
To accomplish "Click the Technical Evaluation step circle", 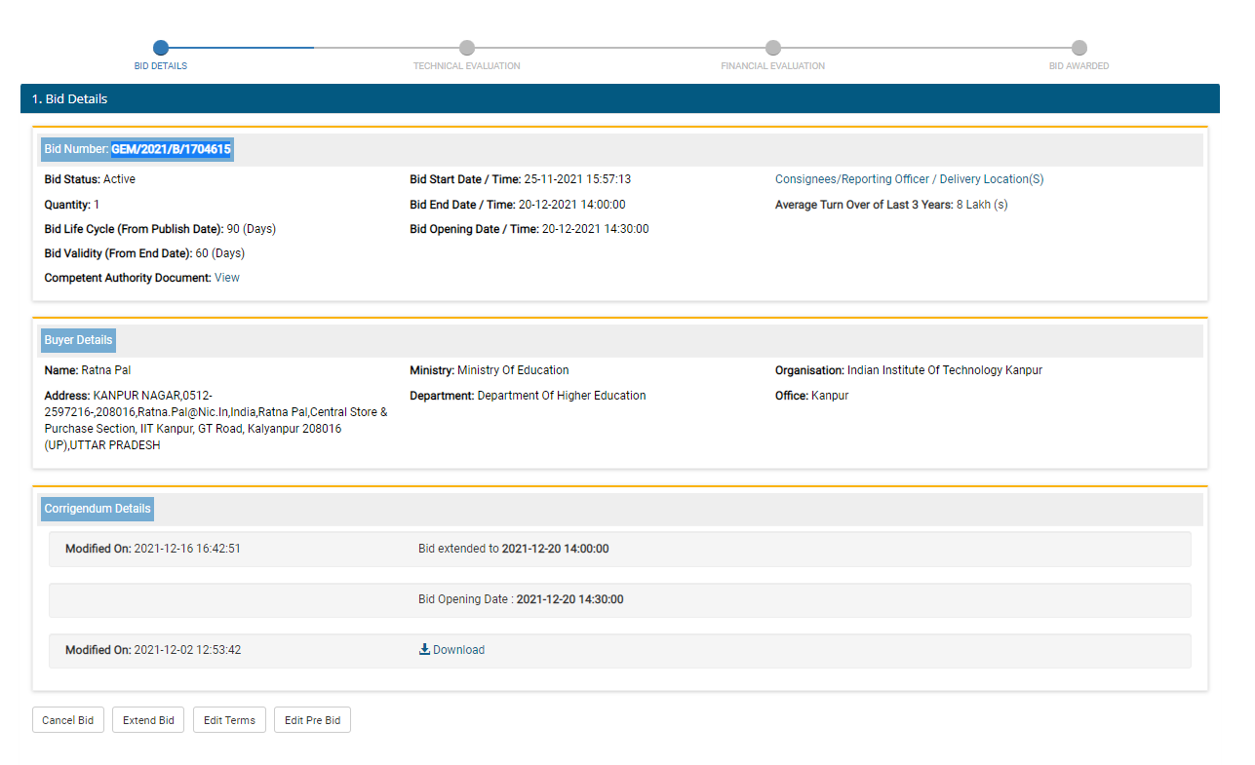I will pyautogui.click(x=467, y=48).
